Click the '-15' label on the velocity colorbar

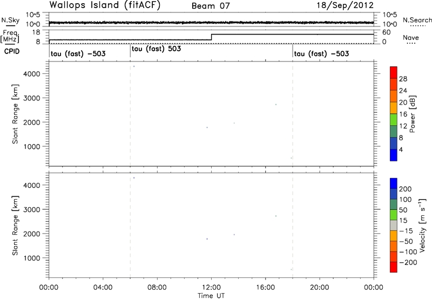[406, 231]
